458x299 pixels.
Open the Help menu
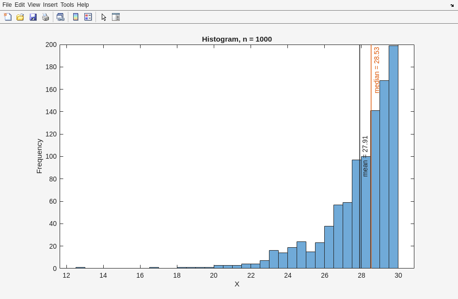(x=83, y=5)
